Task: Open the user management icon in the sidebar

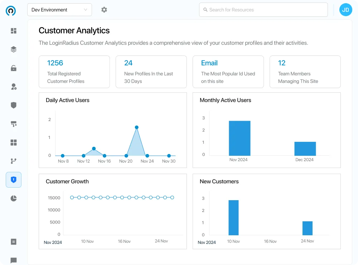Action: tap(13, 86)
